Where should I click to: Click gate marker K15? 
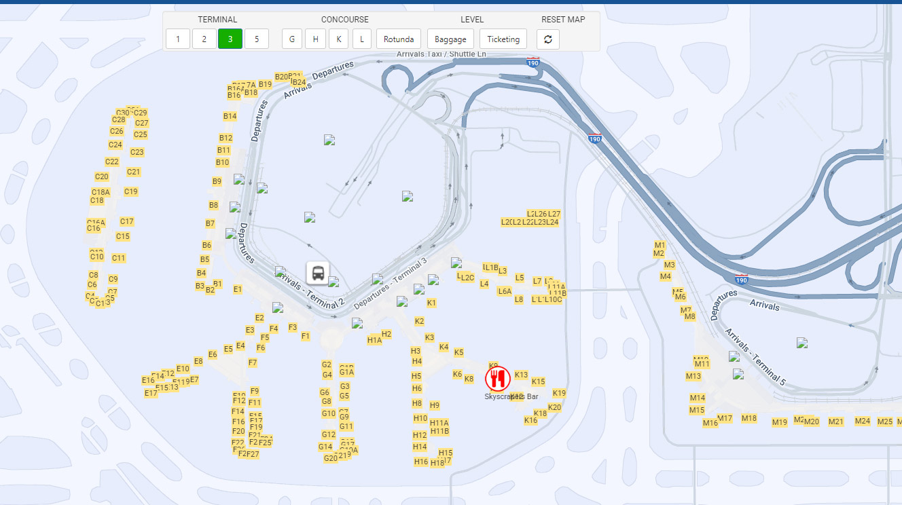coord(538,381)
